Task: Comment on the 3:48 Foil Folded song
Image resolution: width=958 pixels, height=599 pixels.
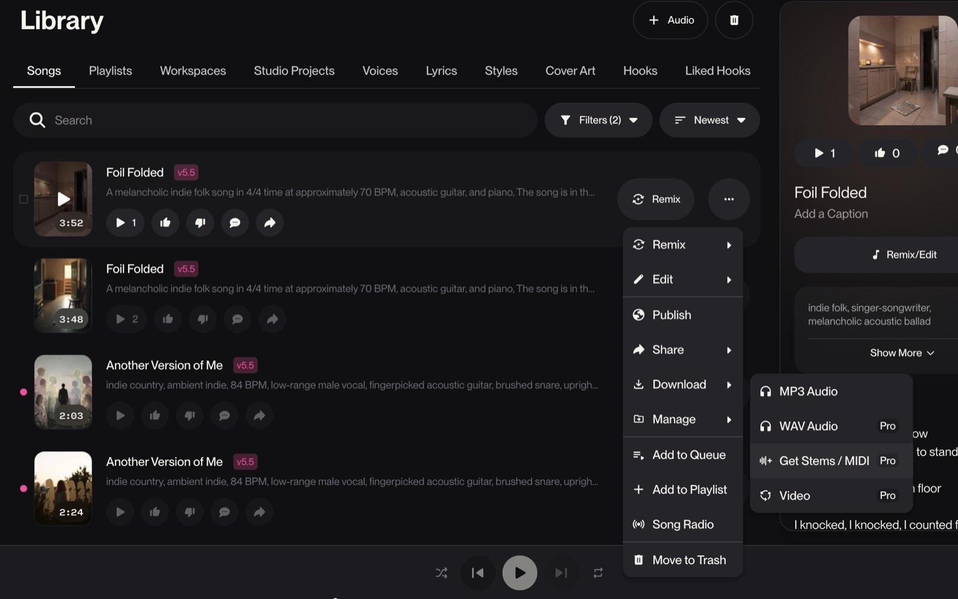Action: click(x=237, y=319)
